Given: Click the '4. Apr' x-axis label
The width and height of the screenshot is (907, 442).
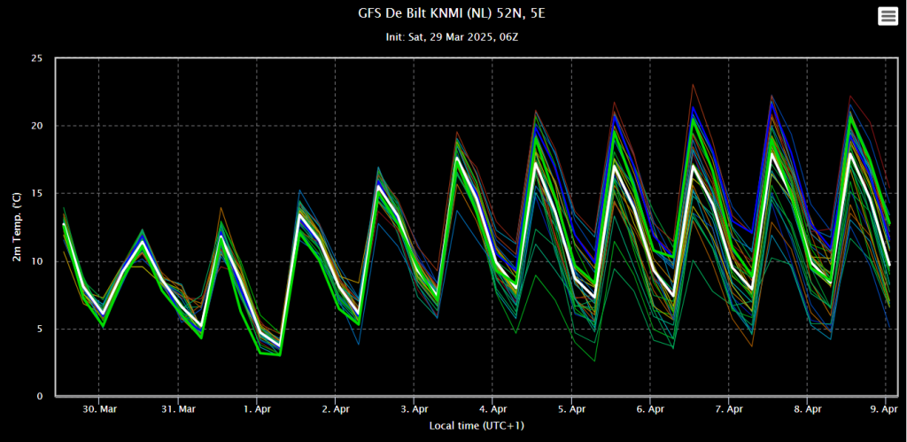Looking at the screenshot, I should point(492,409).
